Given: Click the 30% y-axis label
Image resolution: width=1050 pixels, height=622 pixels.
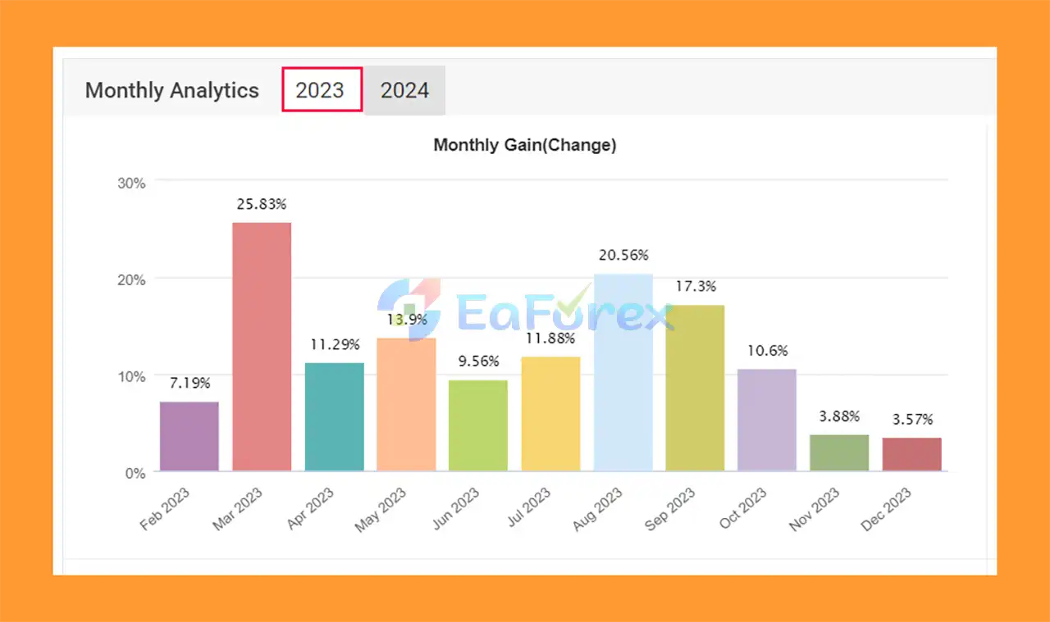Looking at the screenshot, I should pos(132,183).
